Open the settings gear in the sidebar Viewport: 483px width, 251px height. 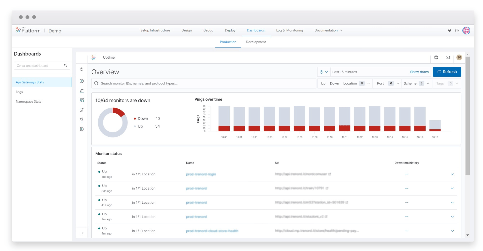(x=82, y=129)
